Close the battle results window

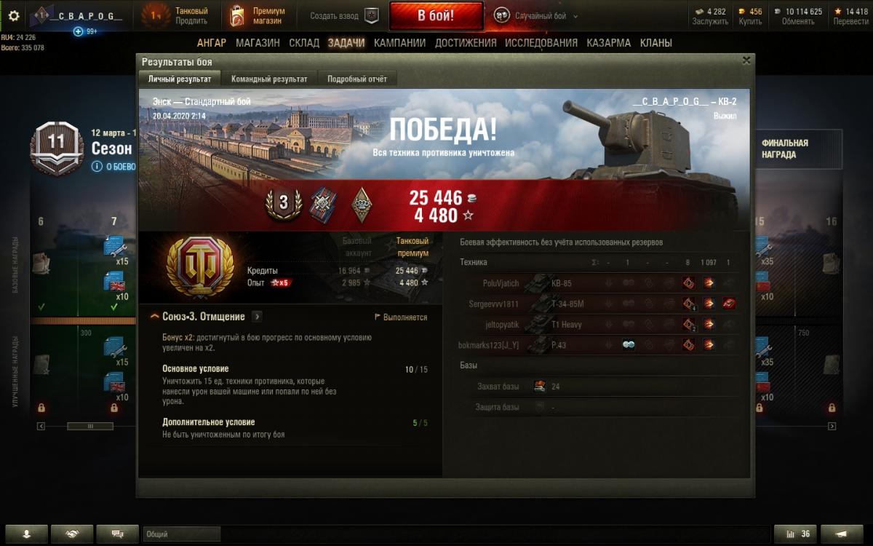(x=746, y=61)
